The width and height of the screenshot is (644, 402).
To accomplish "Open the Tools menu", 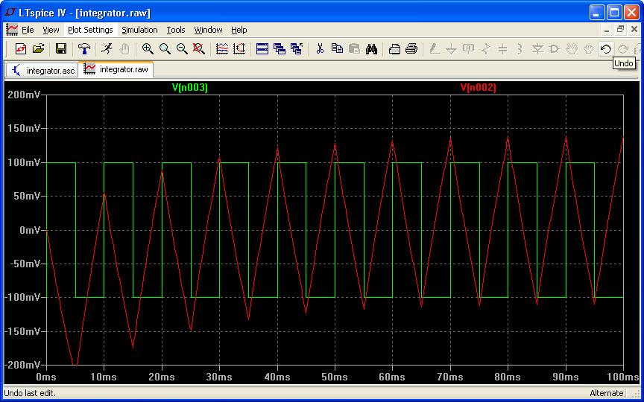I will [176, 30].
